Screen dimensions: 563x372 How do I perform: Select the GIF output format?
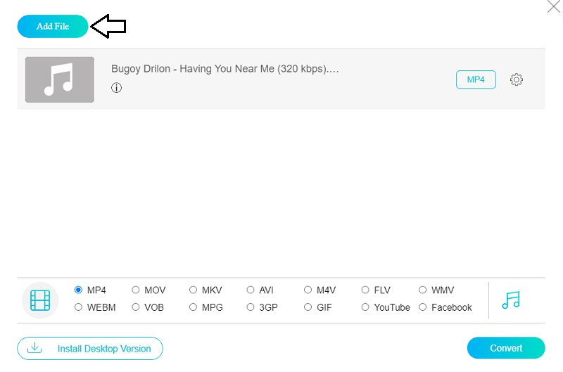point(308,307)
